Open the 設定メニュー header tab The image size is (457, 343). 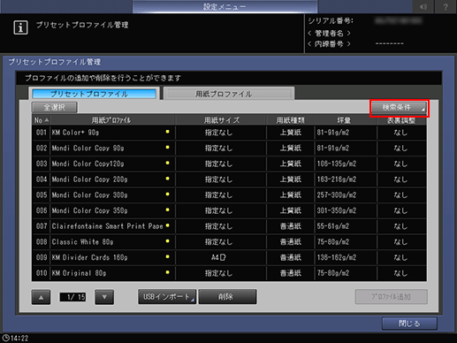[225, 6]
